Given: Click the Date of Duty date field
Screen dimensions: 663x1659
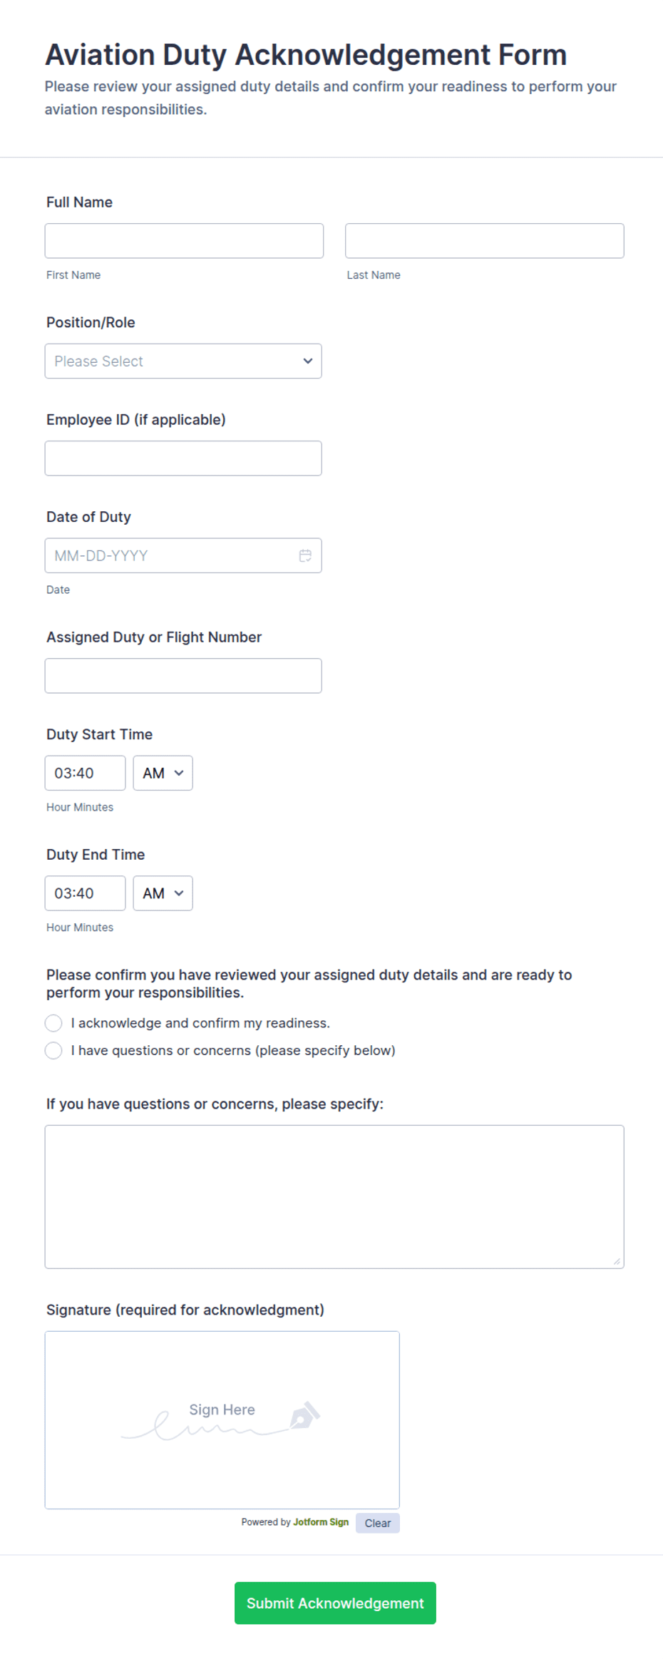Looking at the screenshot, I should [171, 555].
